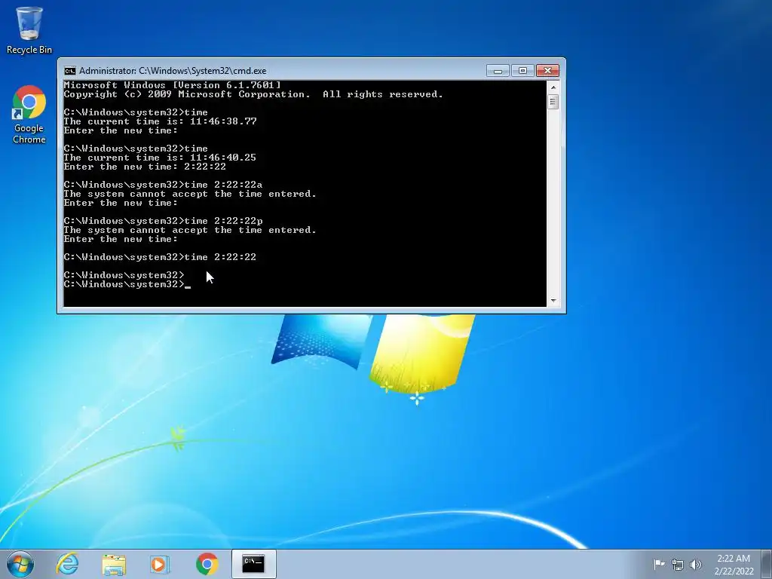This screenshot has height=579, width=772.
Task: Launch Google Chrome from desktop shortcut
Action: click(29, 115)
